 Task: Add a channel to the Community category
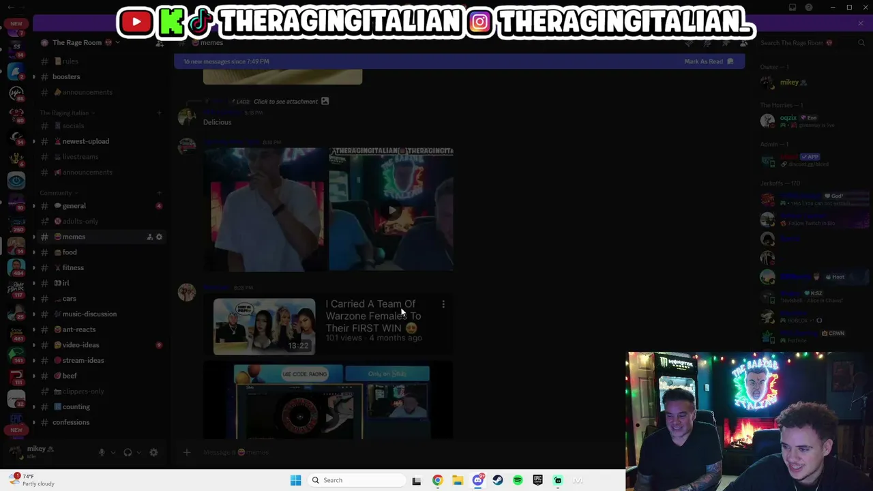(x=159, y=193)
